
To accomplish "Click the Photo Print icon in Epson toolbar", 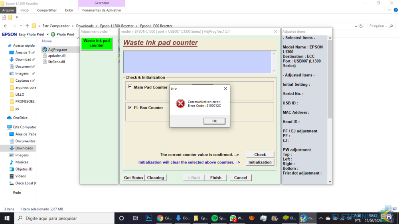I will 53,34.
